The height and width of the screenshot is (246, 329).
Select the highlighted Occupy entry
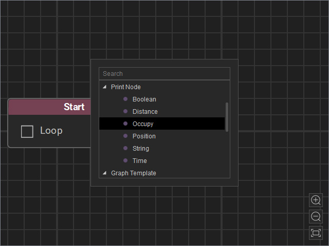coord(162,124)
